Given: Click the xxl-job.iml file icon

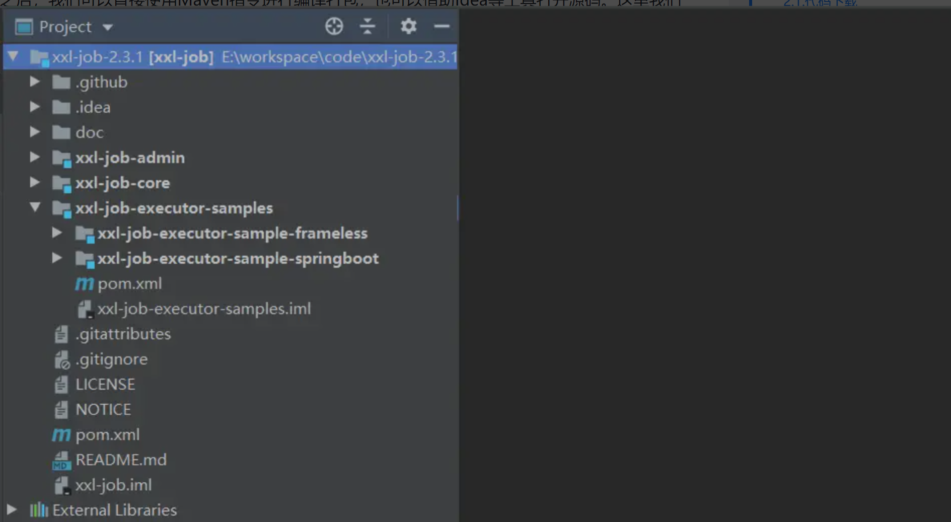Looking at the screenshot, I should click(x=62, y=485).
